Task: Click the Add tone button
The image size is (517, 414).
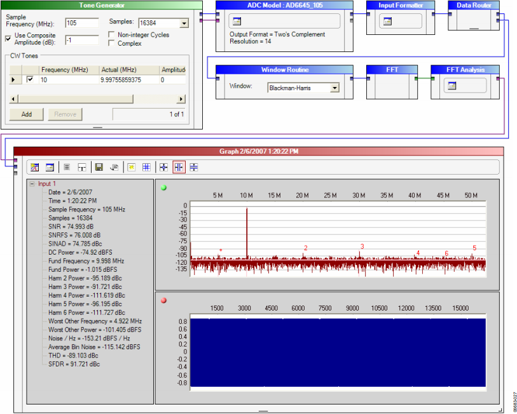Action: pos(26,114)
